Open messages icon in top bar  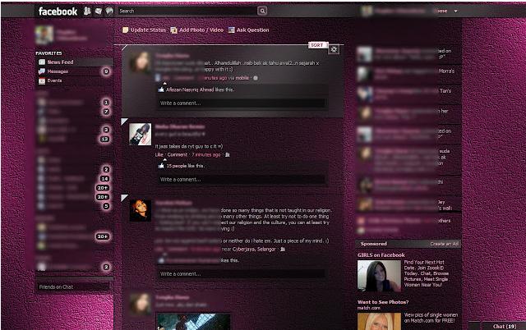coord(99,11)
